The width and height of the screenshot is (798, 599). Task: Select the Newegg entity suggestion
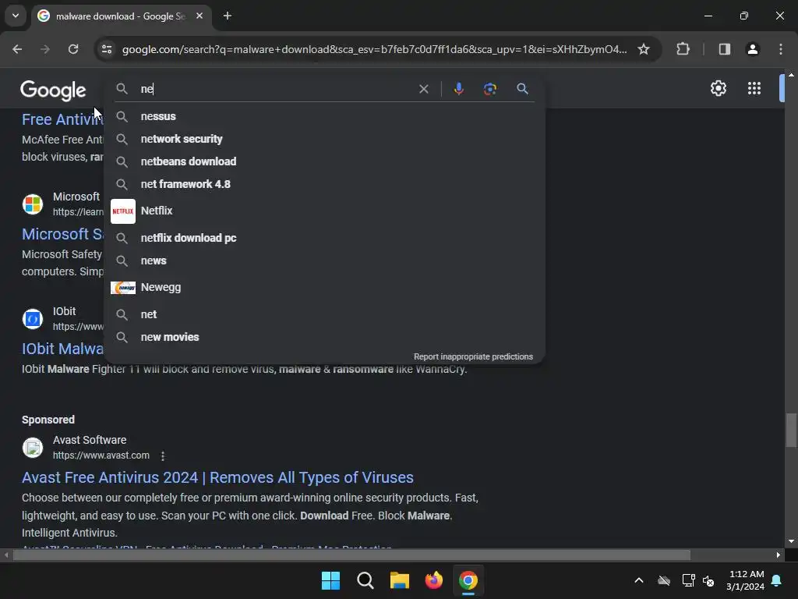click(x=325, y=287)
